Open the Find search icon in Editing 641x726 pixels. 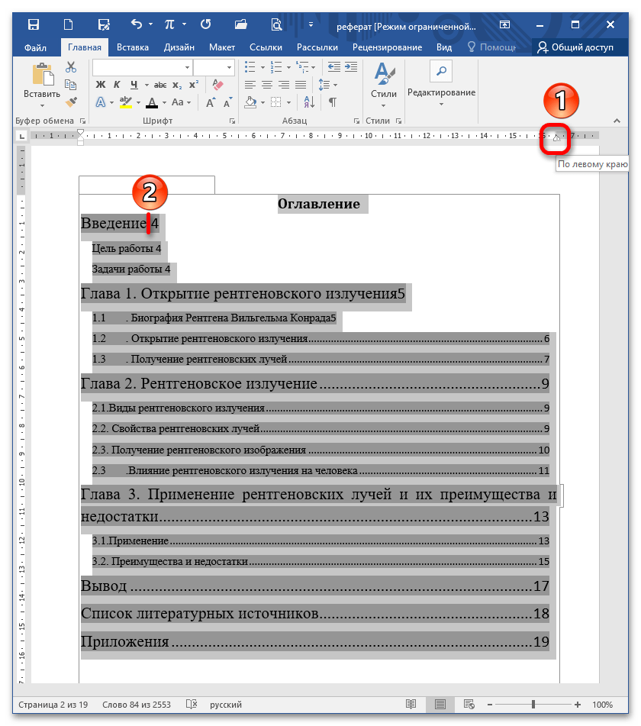pyautogui.click(x=441, y=71)
